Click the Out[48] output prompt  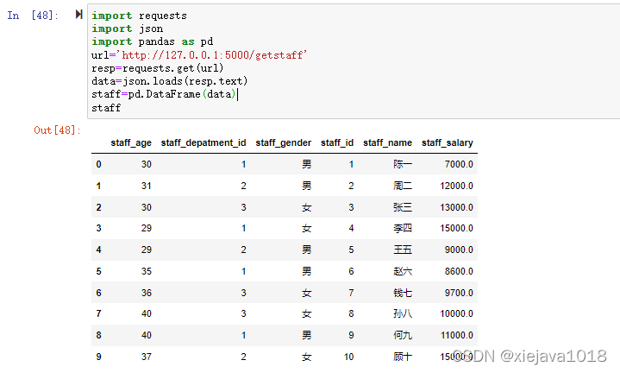57,130
